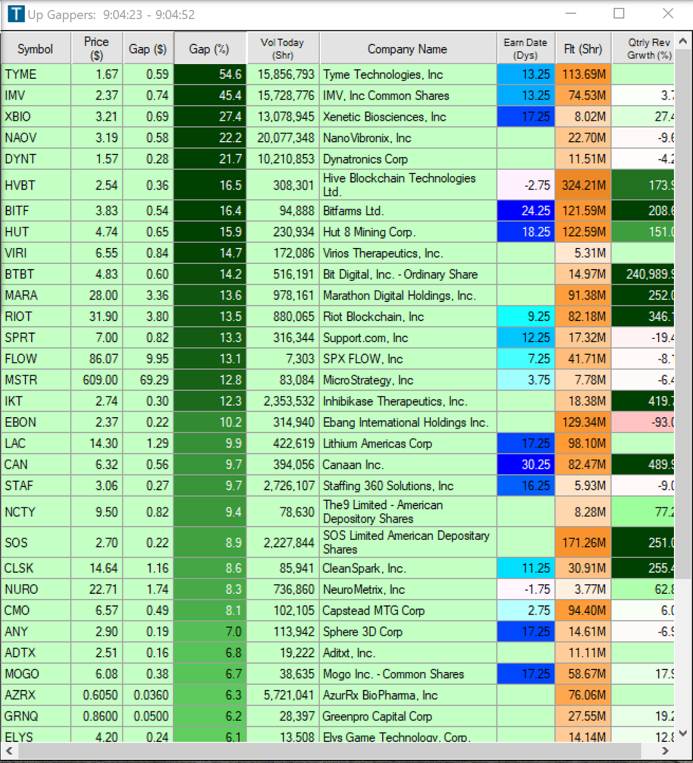Sort by the Symbol column header
The image size is (693, 763).
[36, 49]
